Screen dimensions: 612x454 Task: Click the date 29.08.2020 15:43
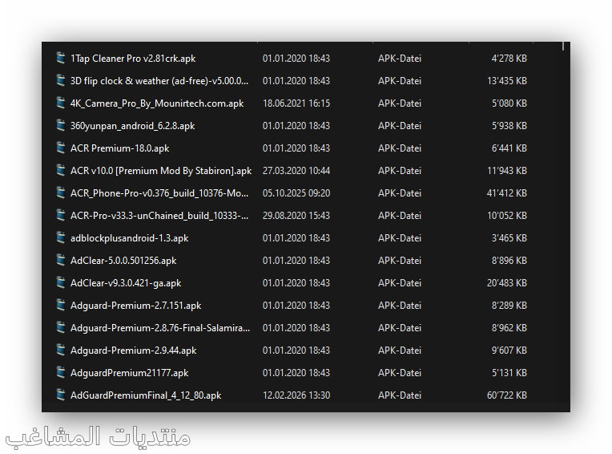(x=296, y=216)
